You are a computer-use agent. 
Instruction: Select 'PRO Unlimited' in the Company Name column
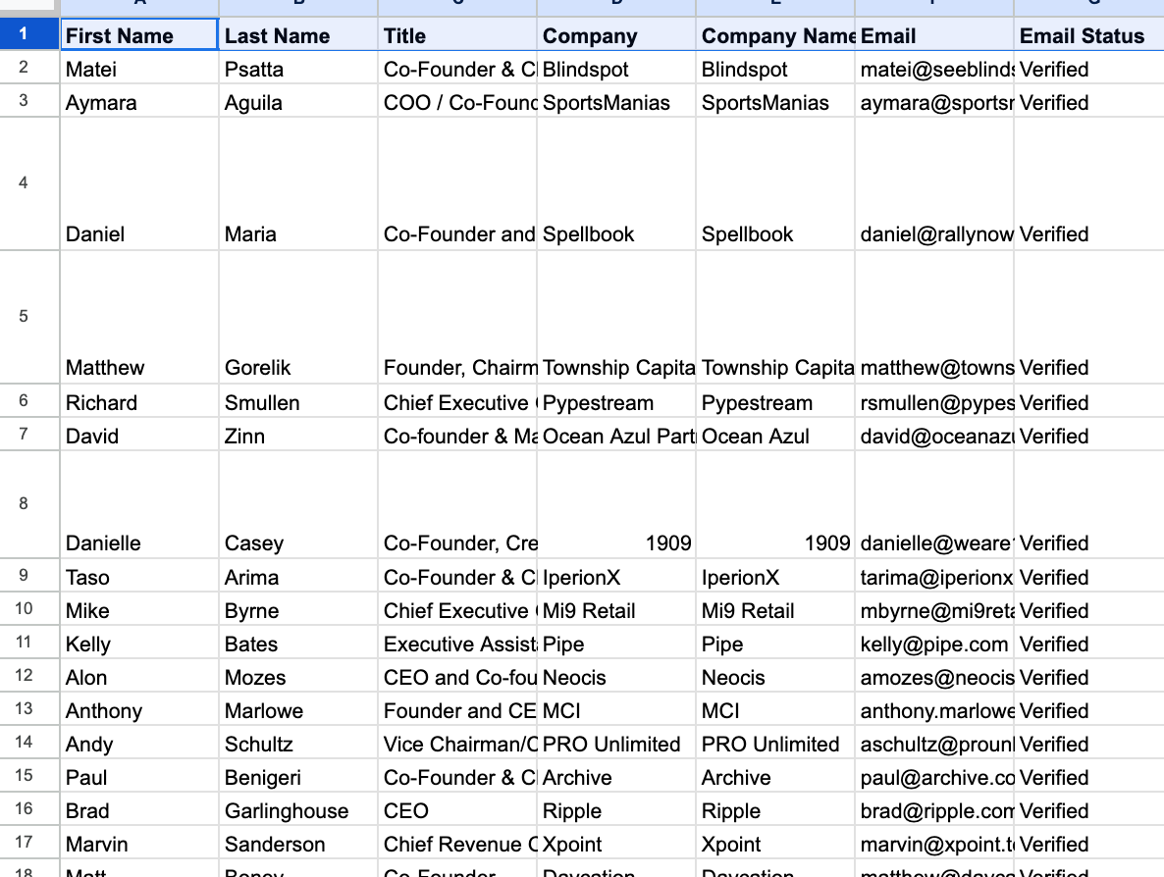pyautogui.click(x=775, y=743)
